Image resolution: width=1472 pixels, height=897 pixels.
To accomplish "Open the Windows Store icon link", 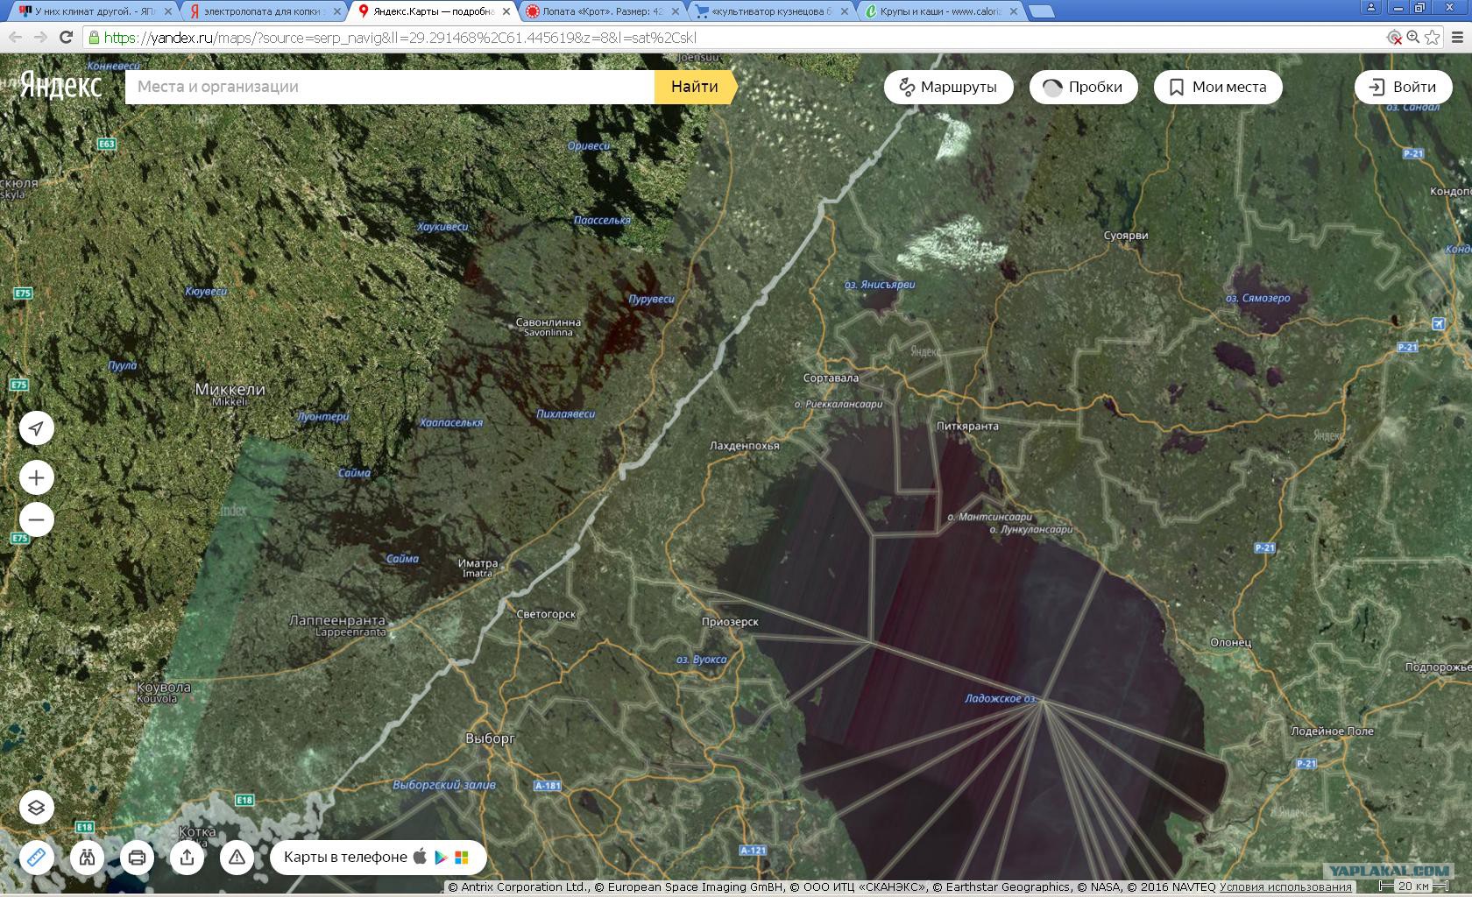I will (461, 857).
